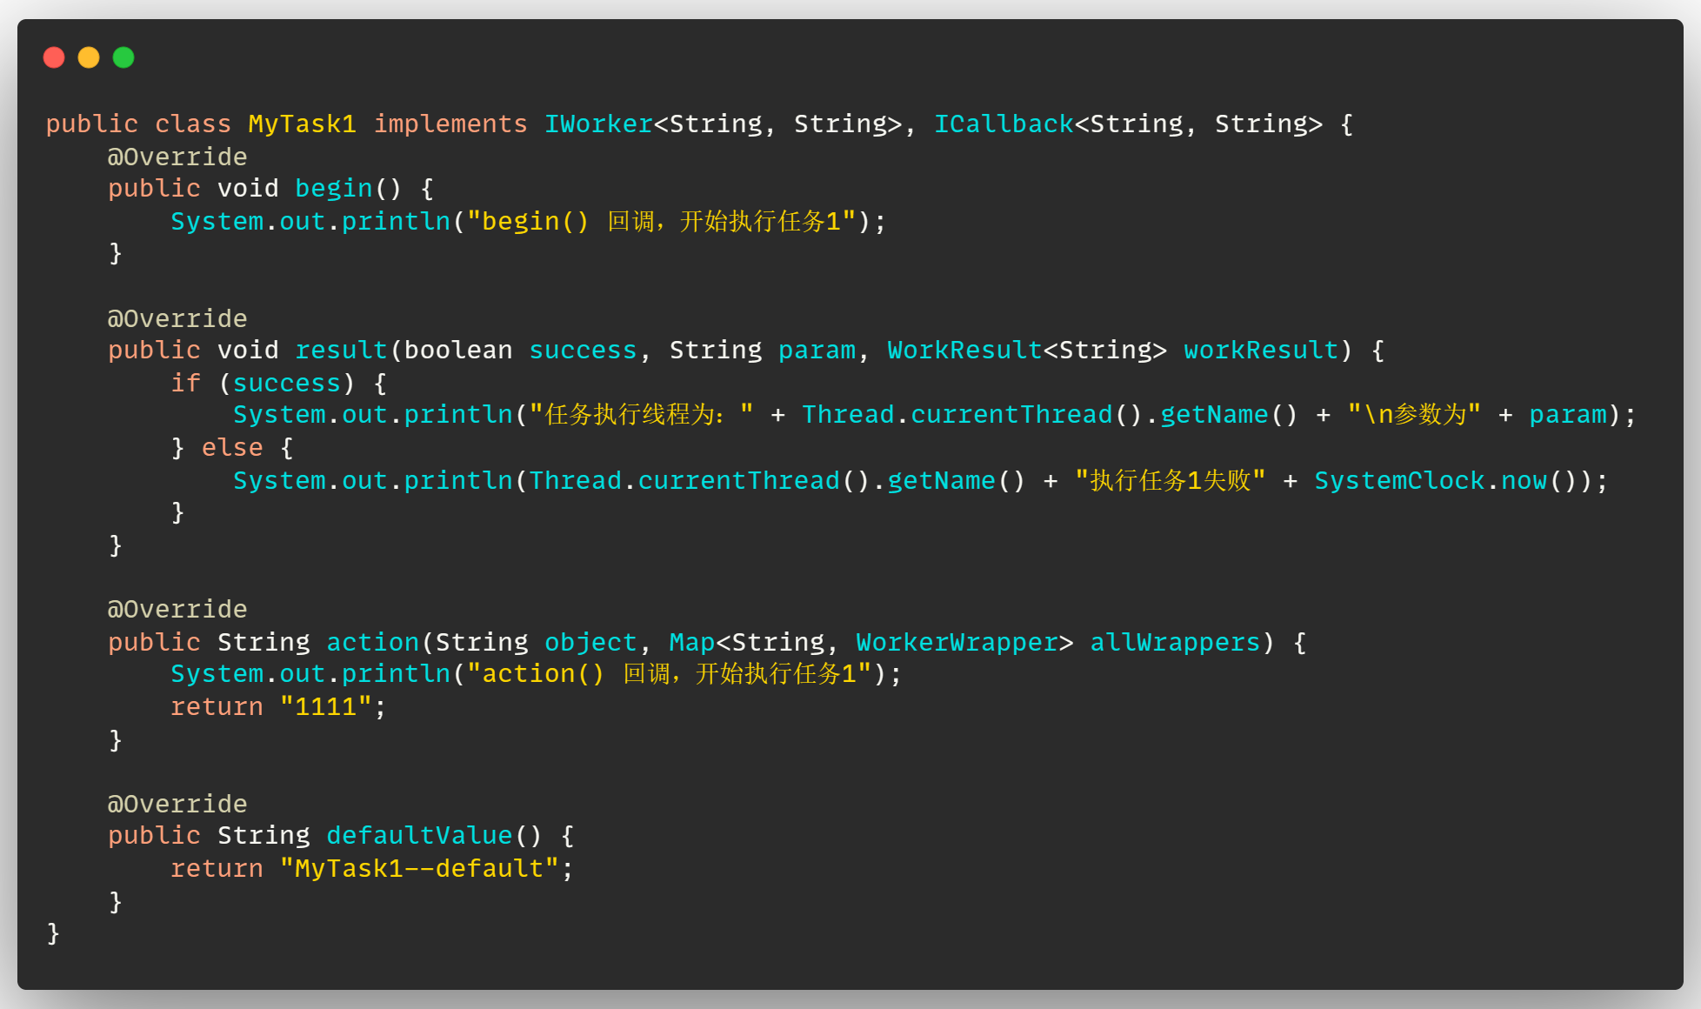Click the else keyword
The height and width of the screenshot is (1009, 1701).
click(x=231, y=448)
